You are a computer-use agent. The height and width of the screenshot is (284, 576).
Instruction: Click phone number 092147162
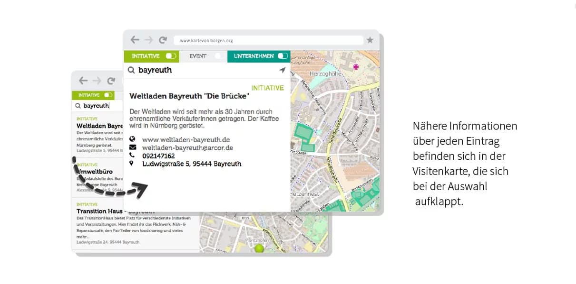(x=158, y=156)
